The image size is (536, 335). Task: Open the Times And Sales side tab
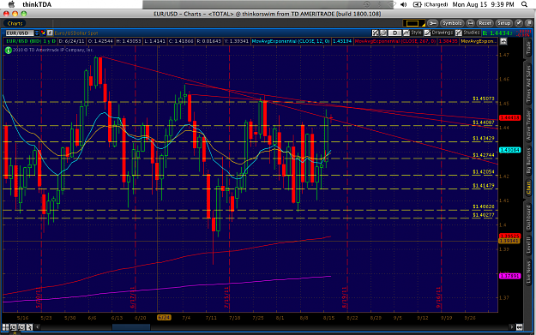point(528,84)
